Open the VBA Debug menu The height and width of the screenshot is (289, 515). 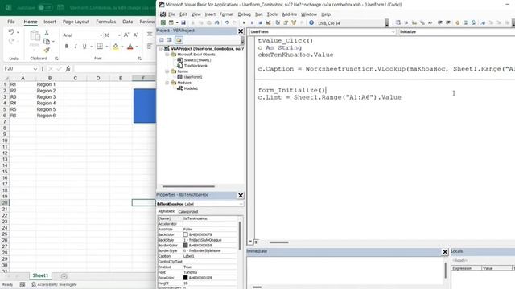click(244, 14)
